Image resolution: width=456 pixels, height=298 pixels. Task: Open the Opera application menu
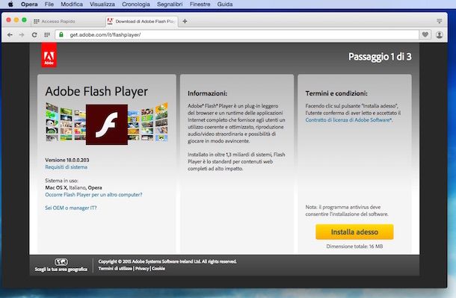pos(29,4)
